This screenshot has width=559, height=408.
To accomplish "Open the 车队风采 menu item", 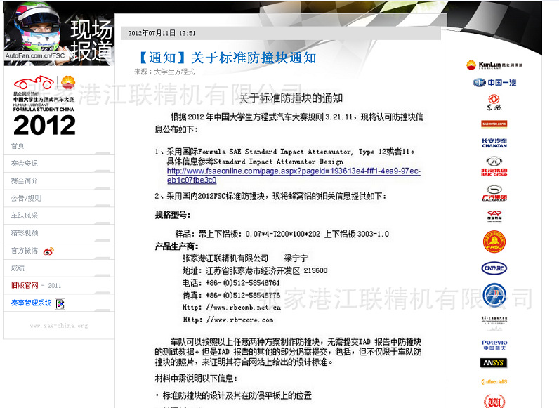I will (x=25, y=216).
